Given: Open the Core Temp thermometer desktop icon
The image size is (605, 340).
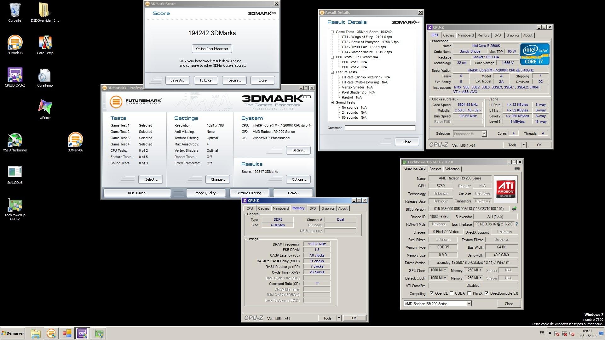Looking at the screenshot, I should coord(45,45).
